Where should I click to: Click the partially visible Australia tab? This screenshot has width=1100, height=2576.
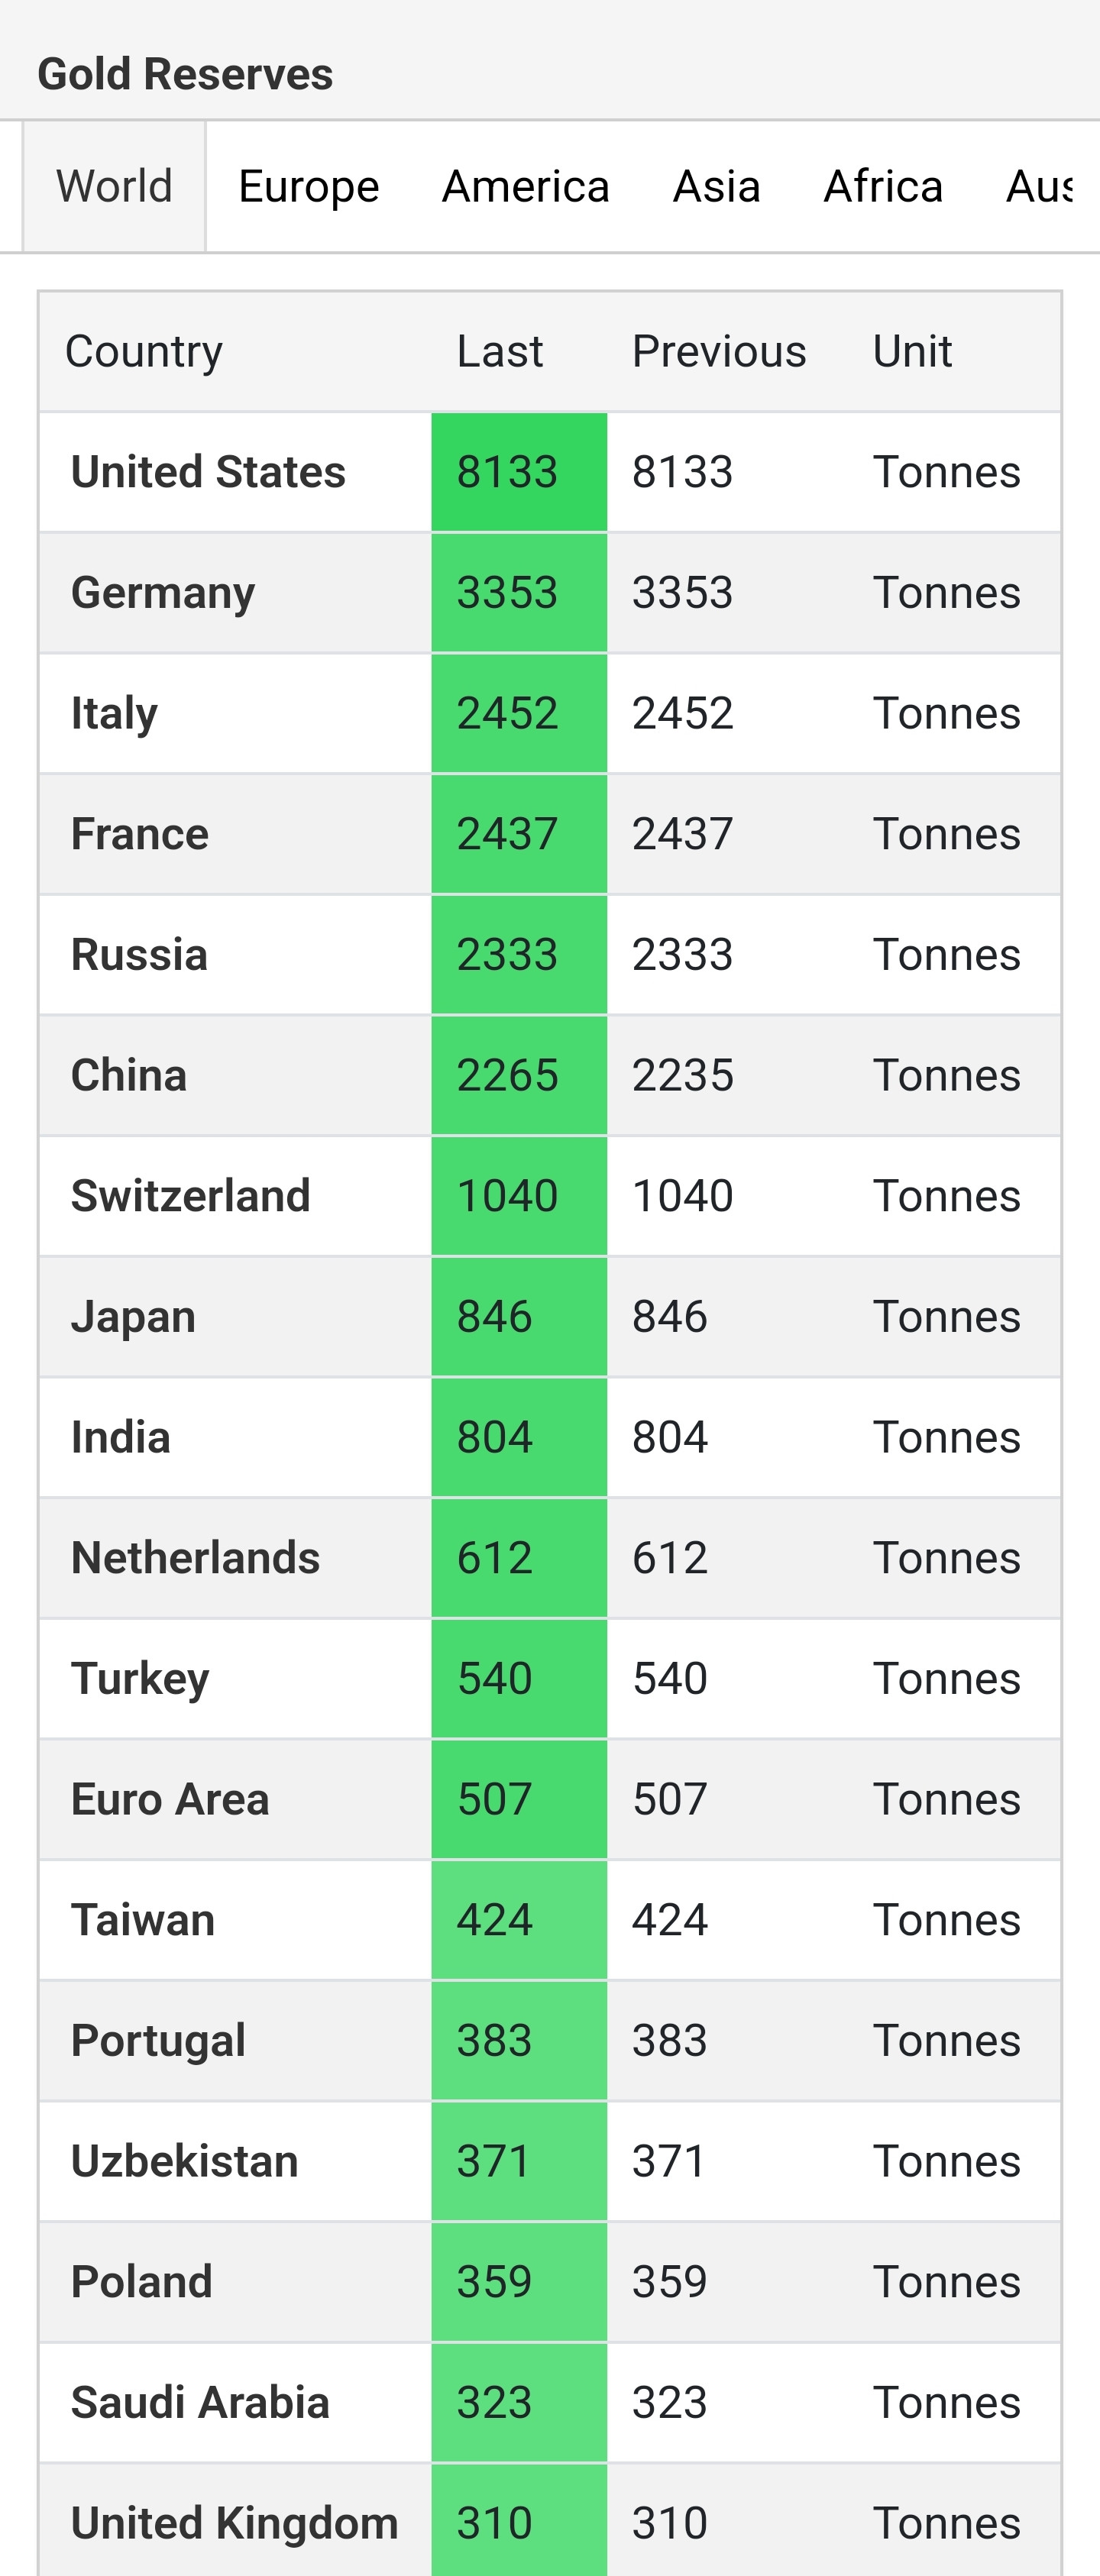[x=1040, y=187]
